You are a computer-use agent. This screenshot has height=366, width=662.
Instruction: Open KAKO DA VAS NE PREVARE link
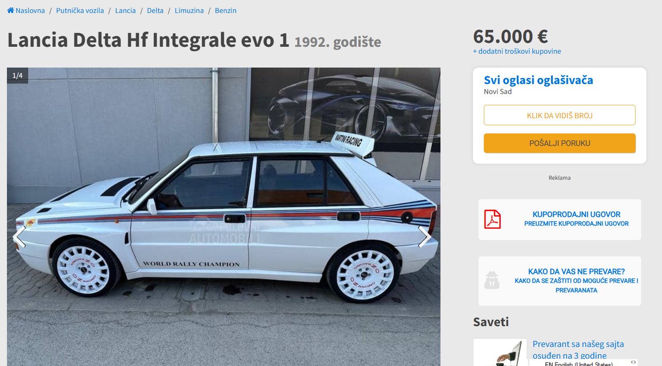(576, 281)
